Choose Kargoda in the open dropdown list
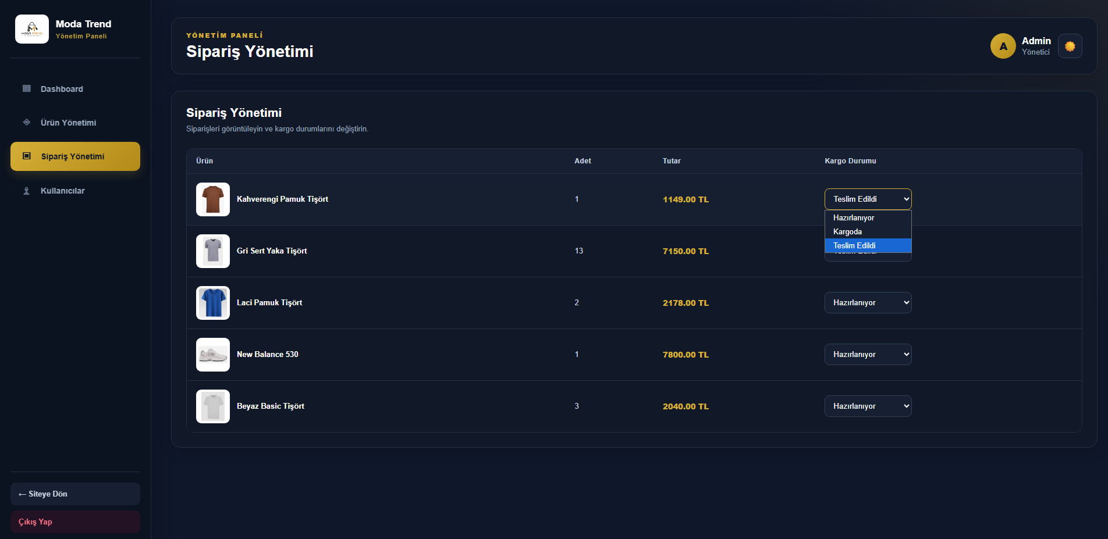 [x=868, y=231]
